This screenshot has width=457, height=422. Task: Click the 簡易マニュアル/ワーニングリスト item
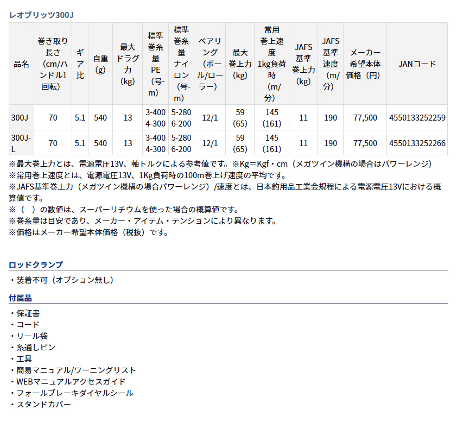click(x=73, y=370)
